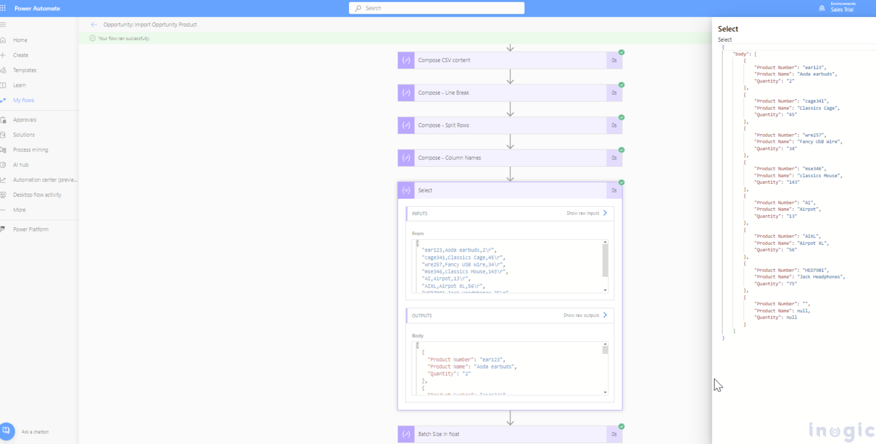Open My flows in sidebar
Screen dimensions: 876x444
(x=23, y=100)
